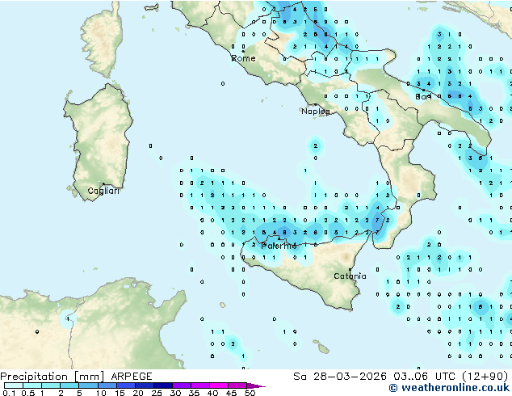This screenshot has width=512, height=396.
Task: Select the 2–5 mm legend color swatch
Action: point(69,385)
